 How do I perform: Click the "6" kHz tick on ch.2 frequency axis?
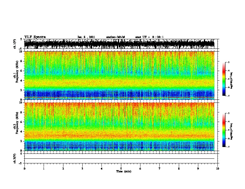tap(22, 122)
